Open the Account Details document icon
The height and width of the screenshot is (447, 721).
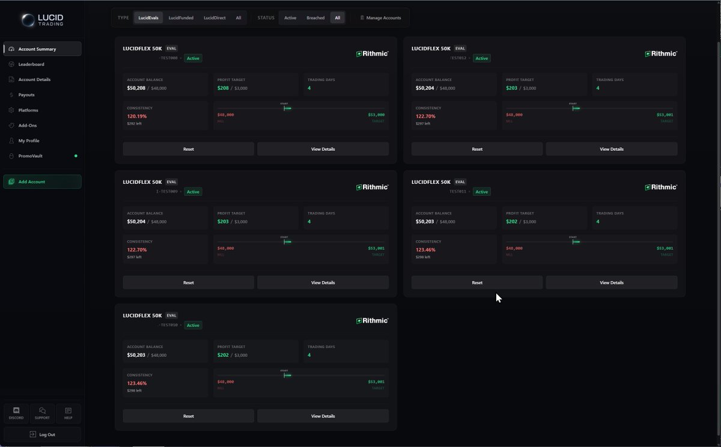pyautogui.click(x=12, y=79)
